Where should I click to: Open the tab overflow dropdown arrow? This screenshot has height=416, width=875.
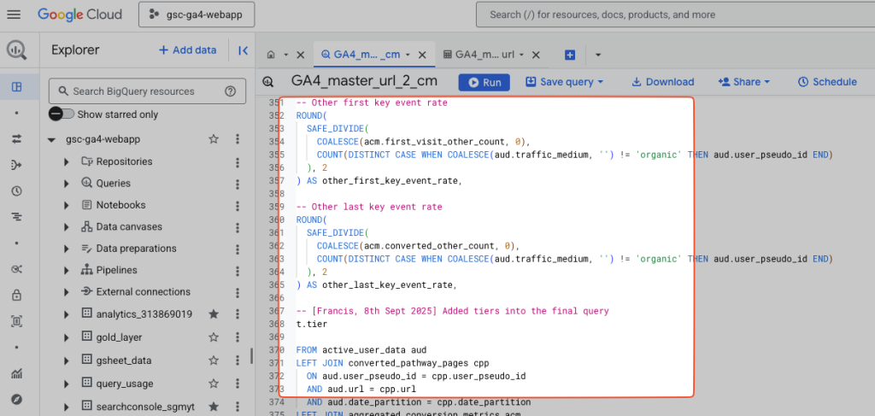[x=597, y=55]
